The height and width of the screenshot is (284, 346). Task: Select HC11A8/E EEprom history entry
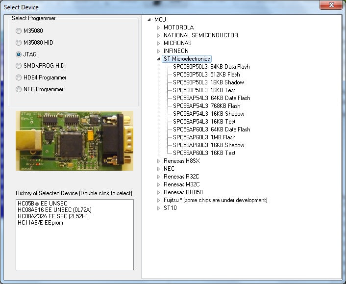pos(40,223)
